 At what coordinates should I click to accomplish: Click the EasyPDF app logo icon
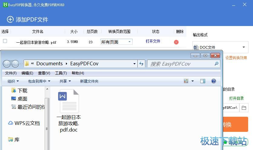(x=5, y=5)
